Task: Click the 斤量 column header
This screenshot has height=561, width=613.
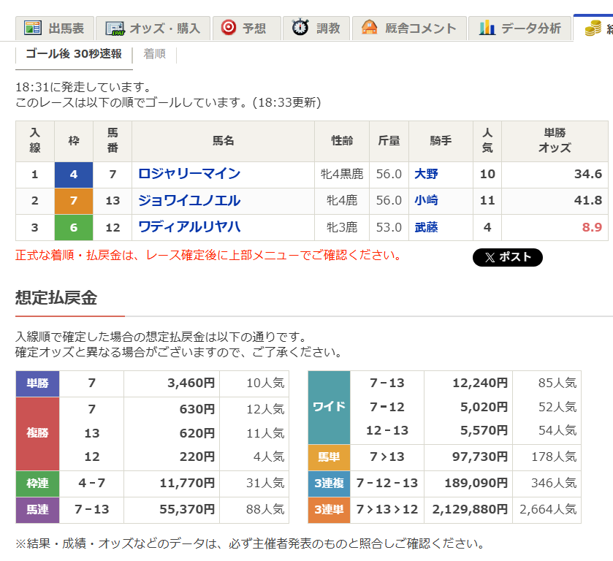Action: pos(389,141)
